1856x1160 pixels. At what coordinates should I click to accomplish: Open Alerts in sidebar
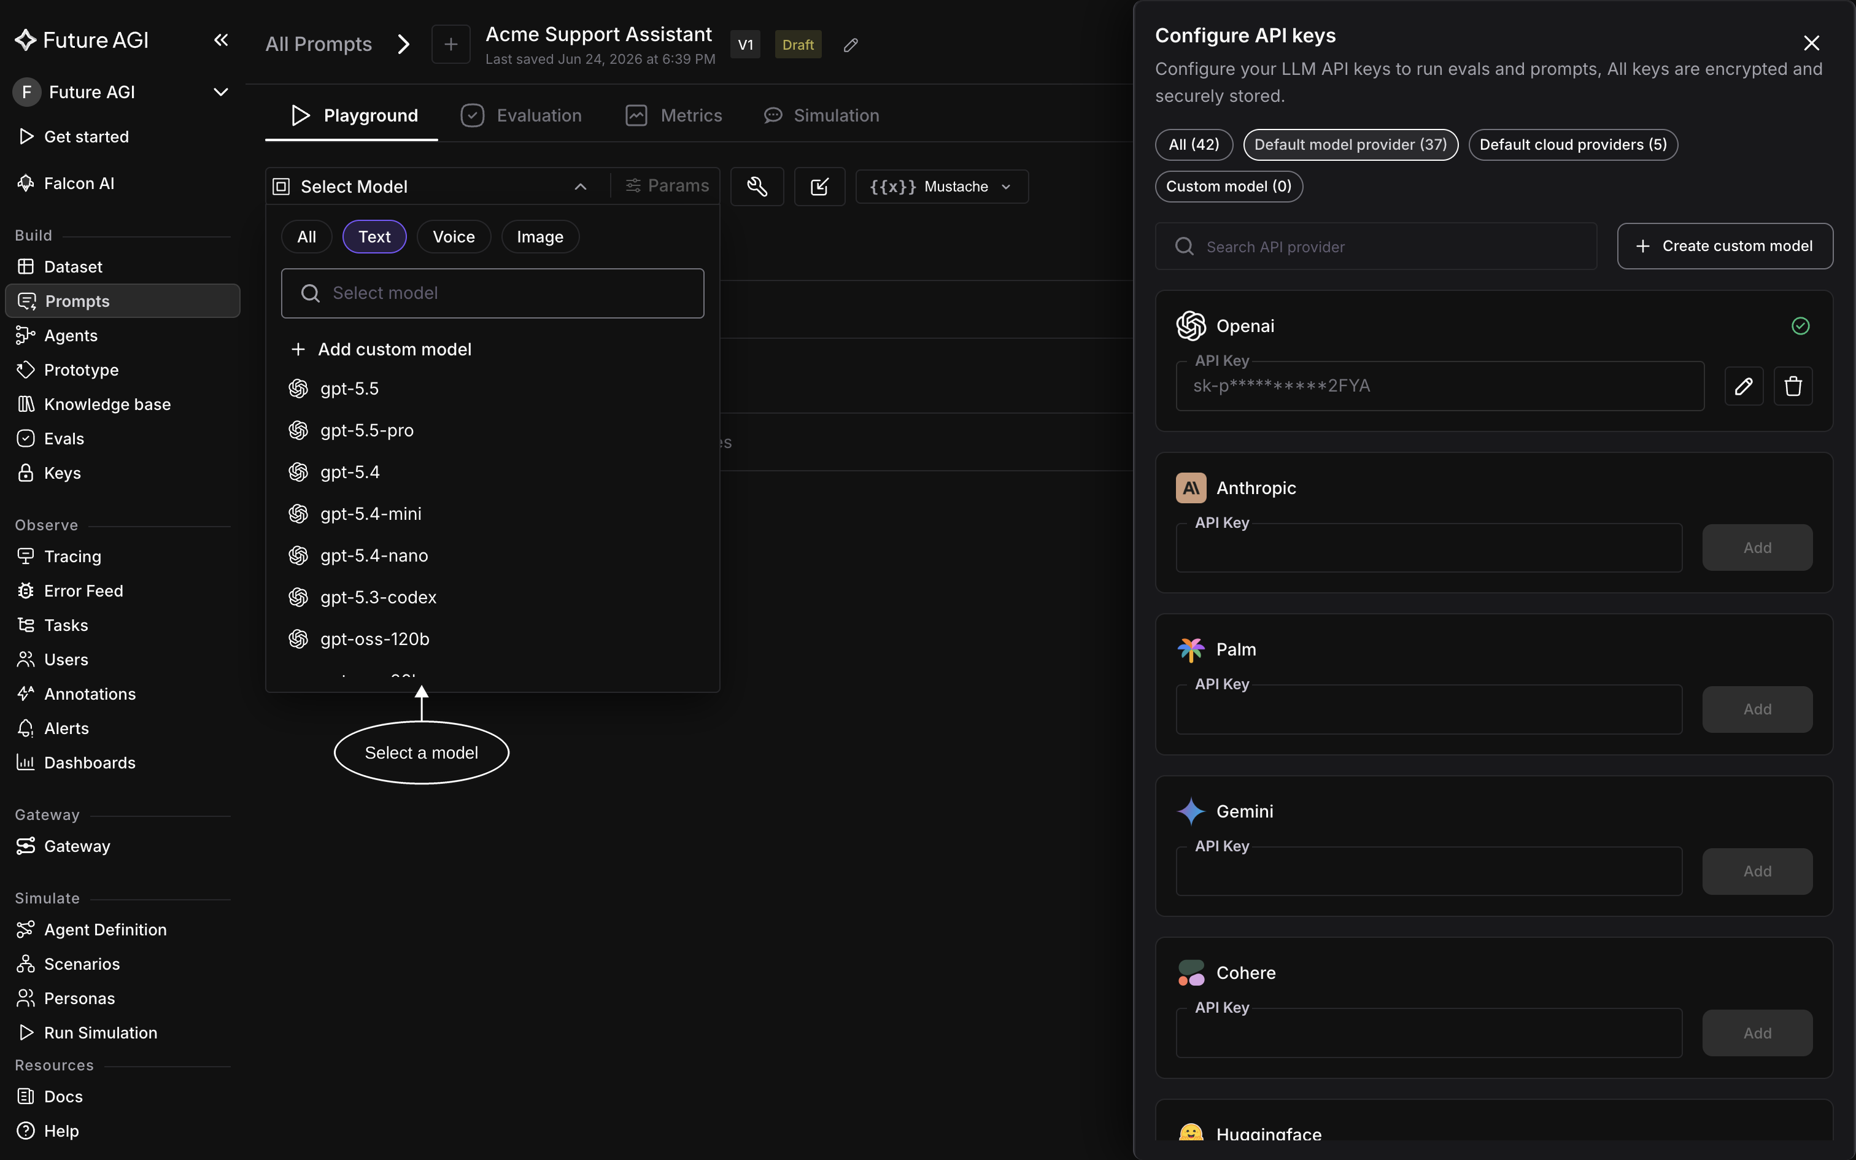(x=52, y=729)
